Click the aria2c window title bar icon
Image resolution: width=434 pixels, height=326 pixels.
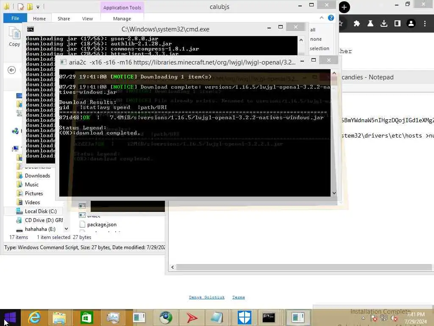tap(64, 62)
